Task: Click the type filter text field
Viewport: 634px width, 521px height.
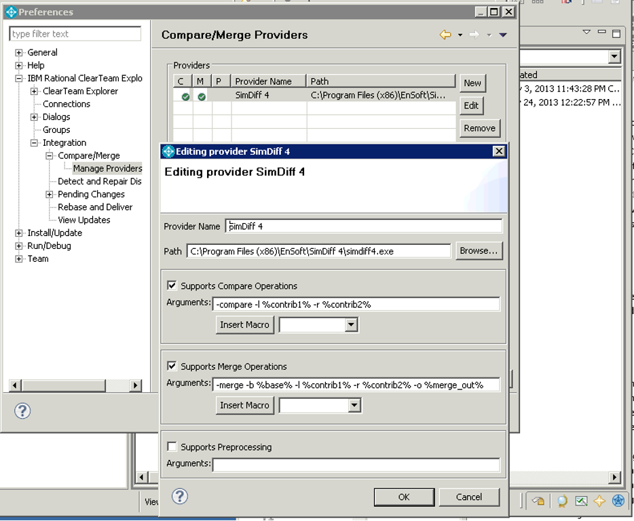Action: [x=75, y=33]
